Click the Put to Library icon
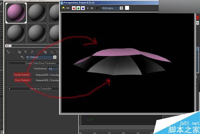 tap(45, 52)
